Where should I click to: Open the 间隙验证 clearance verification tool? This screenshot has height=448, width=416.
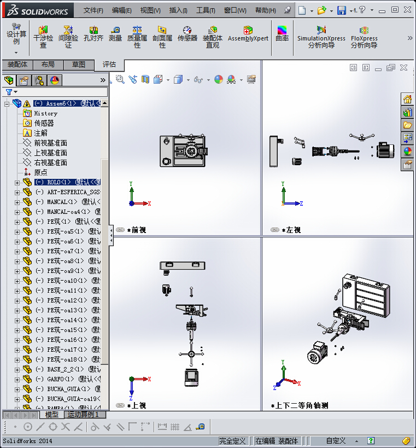pyautogui.click(x=68, y=37)
